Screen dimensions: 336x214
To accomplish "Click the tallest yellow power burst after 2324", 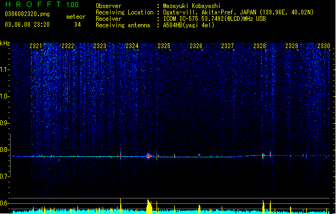I will tap(150, 207).
